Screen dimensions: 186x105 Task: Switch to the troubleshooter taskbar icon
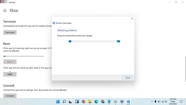tap(128, 101)
